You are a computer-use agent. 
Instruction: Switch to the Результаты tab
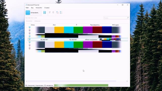click(x=29, y=21)
